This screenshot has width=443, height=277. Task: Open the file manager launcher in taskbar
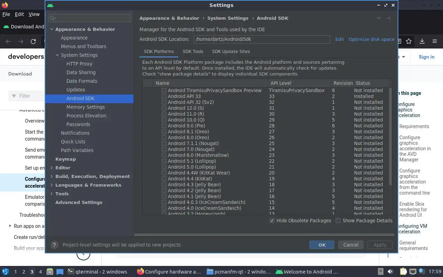pos(49,272)
